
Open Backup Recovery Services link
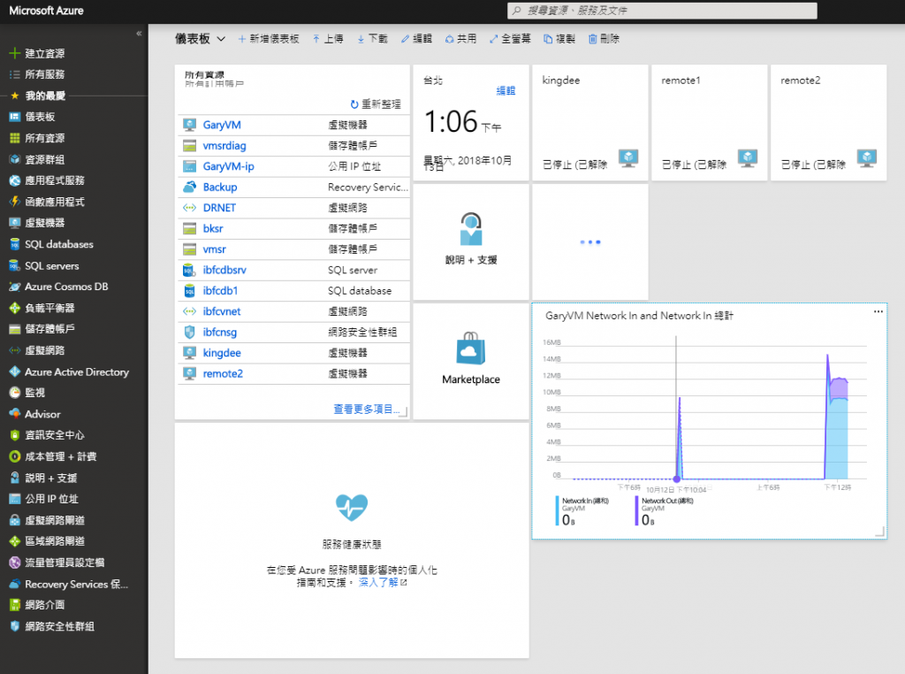pos(220,188)
